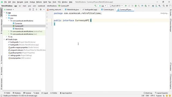Open the Resource Manager side tab
Screen dimensions: 172x97
pos(1,26)
